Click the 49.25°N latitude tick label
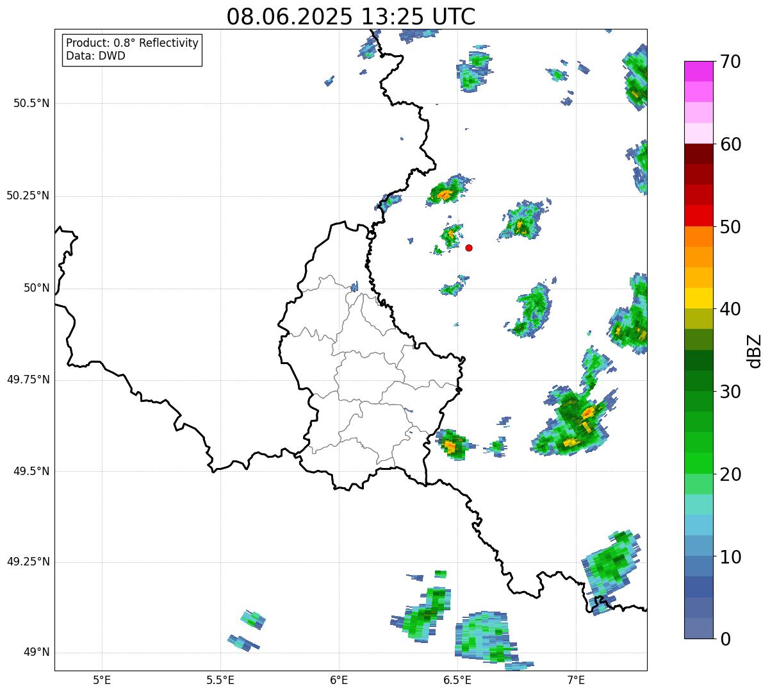 (x=28, y=562)
